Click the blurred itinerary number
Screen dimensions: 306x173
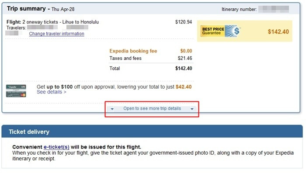pyautogui.click(x=274, y=9)
